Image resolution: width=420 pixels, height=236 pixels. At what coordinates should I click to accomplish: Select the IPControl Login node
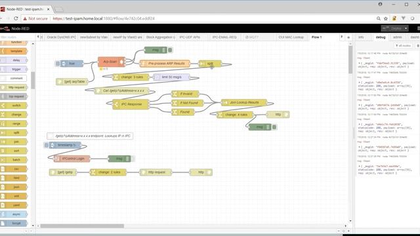72,159
